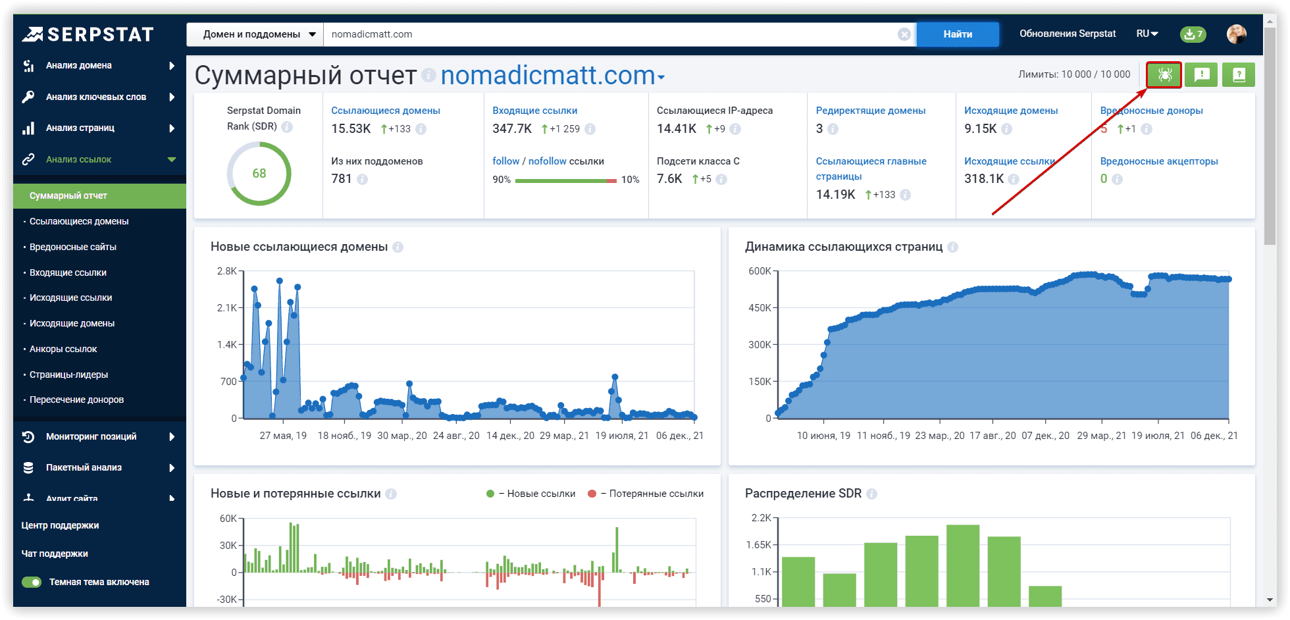Click info icon next to Serpstat Domain Rank
The width and height of the screenshot is (1290, 620).
click(287, 126)
